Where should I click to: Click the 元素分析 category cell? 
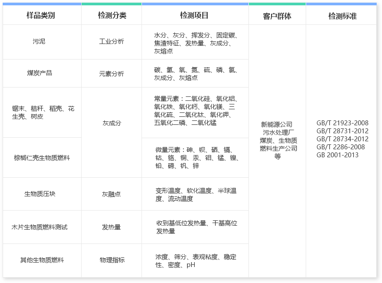tap(111, 73)
